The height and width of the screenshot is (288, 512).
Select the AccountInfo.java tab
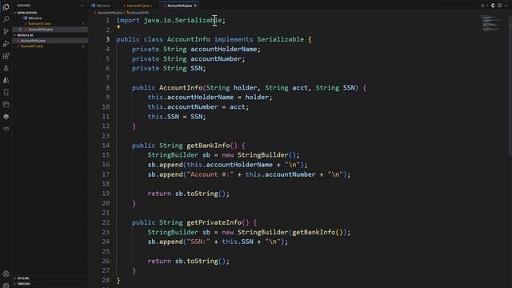pos(179,6)
